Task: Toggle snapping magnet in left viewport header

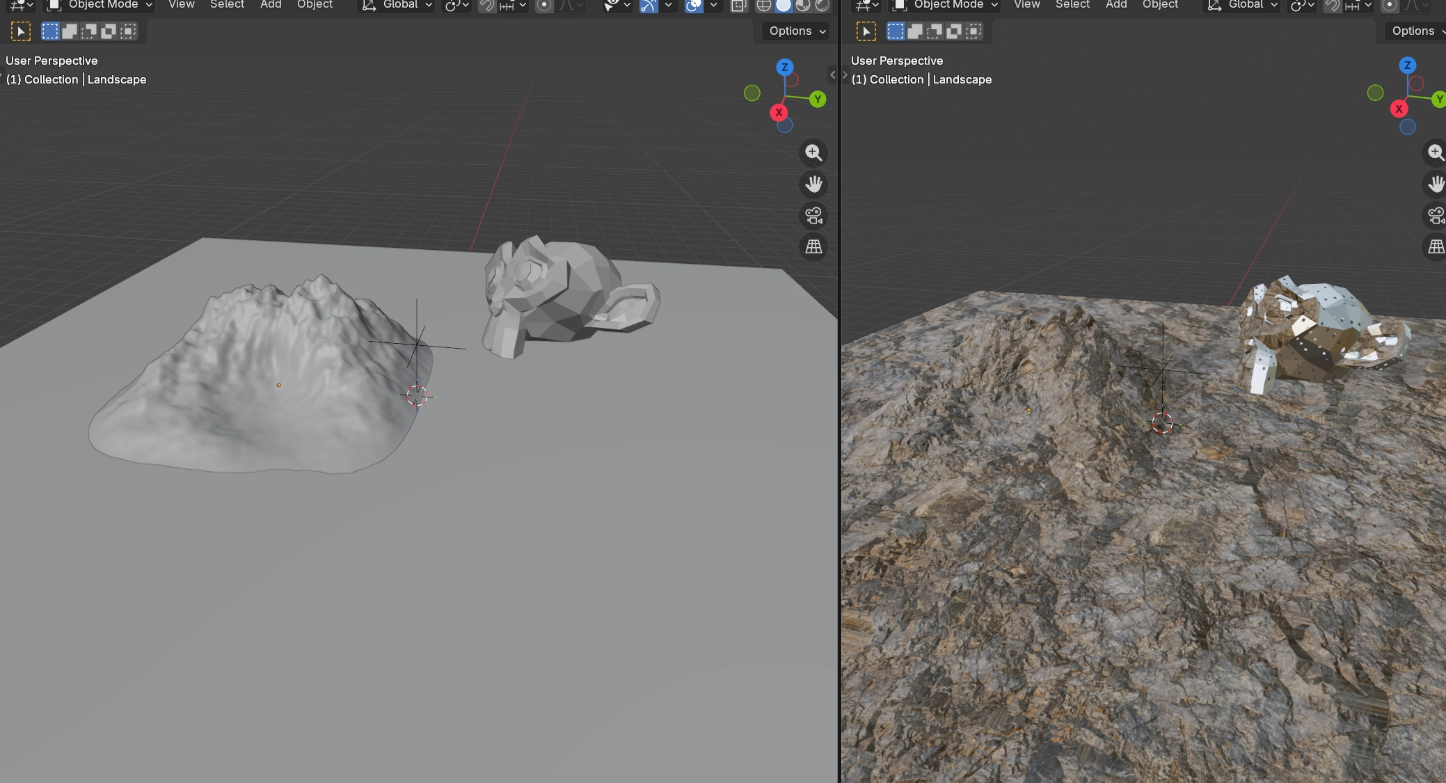Action: (487, 6)
